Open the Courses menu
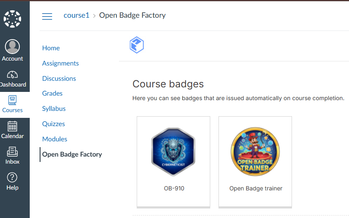 (12, 104)
